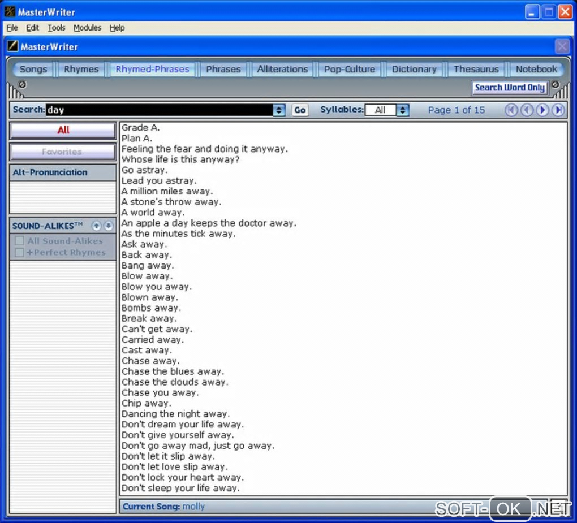This screenshot has height=523, width=577.
Task: Select the phrase 'A world away.'
Action: coord(153,213)
